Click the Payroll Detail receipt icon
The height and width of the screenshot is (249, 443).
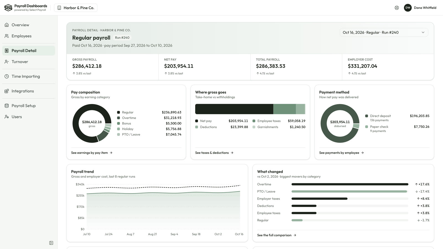pyautogui.click(x=7, y=51)
